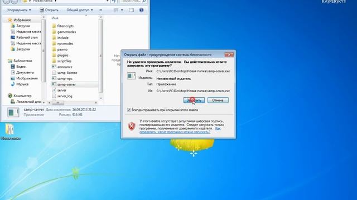Click the navigation pane vertical scrollbar

point(44,51)
